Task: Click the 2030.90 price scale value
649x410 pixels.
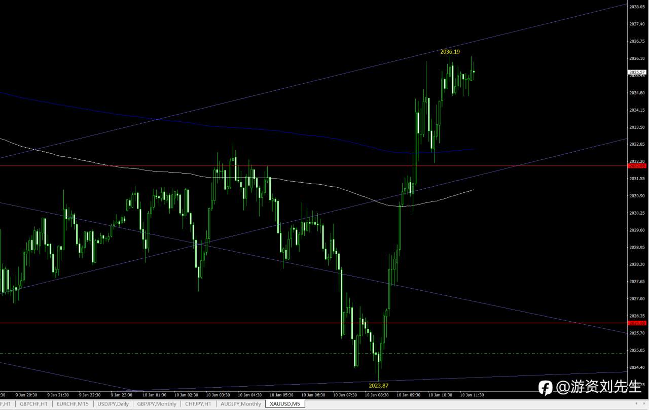Action: (637, 196)
